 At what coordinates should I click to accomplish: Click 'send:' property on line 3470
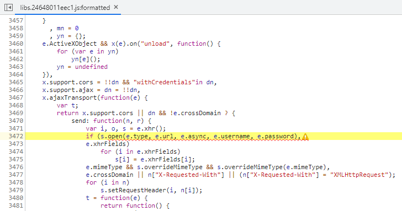(x=81, y=121)
